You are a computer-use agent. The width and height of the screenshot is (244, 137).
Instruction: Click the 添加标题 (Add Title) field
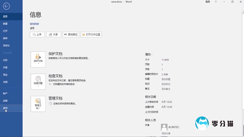point(166,79)
